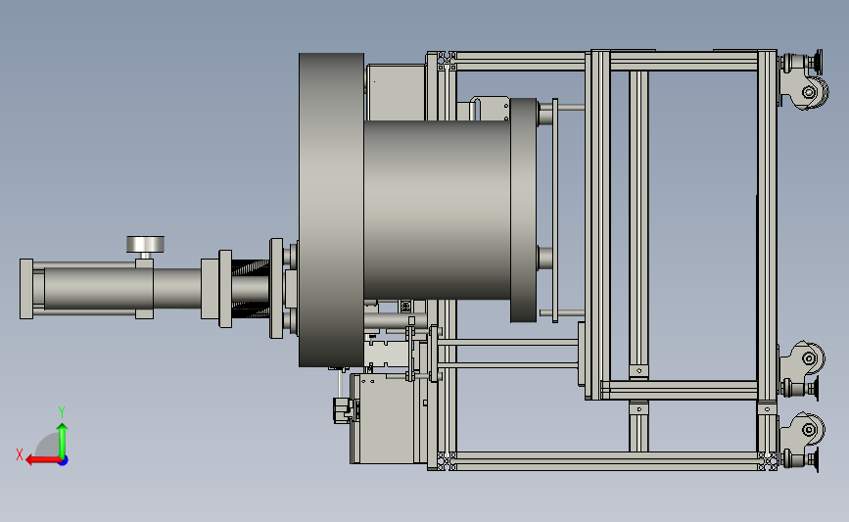The image size is (849, 522).
Task: Click the Y label of coordinate triad
Action: pos(61,412)
